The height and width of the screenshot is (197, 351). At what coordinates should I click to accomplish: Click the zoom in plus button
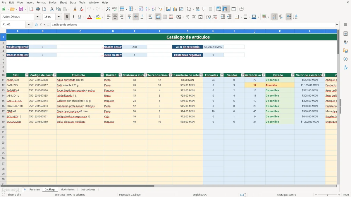[339, 195]
